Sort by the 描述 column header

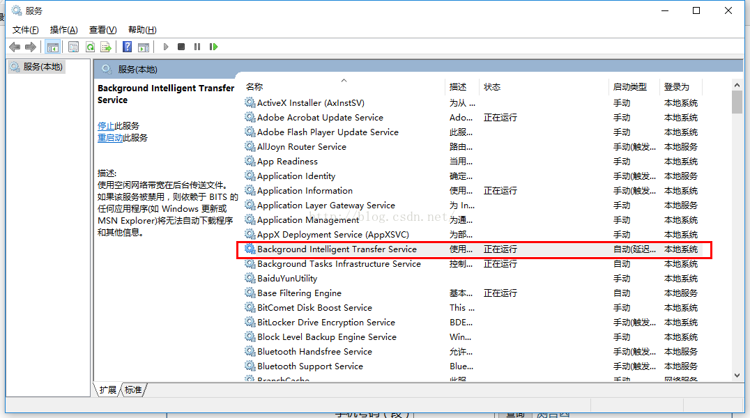(x=458, y=86)
